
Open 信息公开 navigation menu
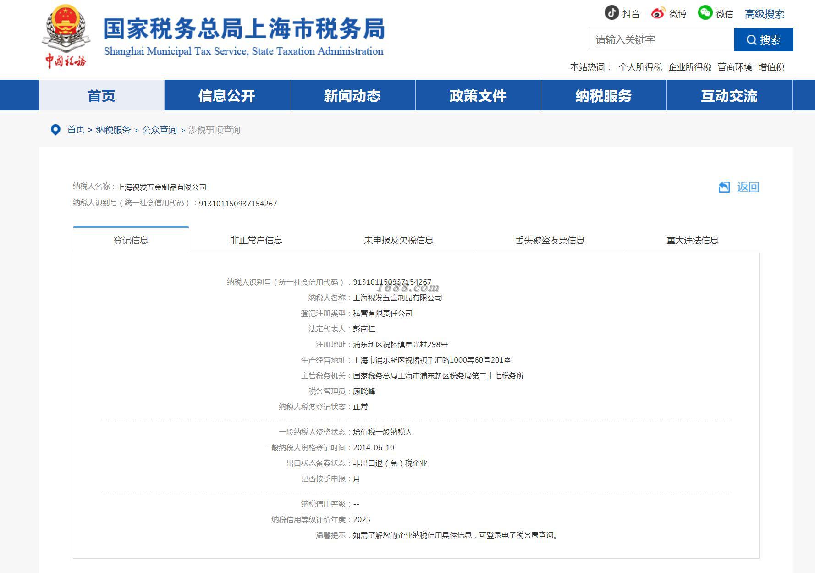(227, 95)
